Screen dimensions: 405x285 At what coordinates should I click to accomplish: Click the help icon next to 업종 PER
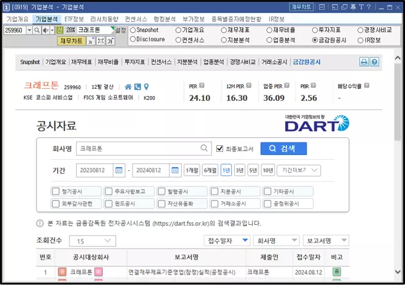286,85
